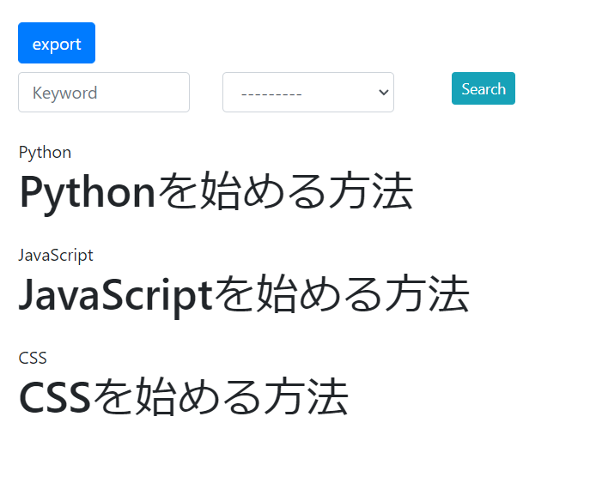Click the teal Search button
This screenshot has width=590, height=501.
pyautogui.click(x=484, y=88)
